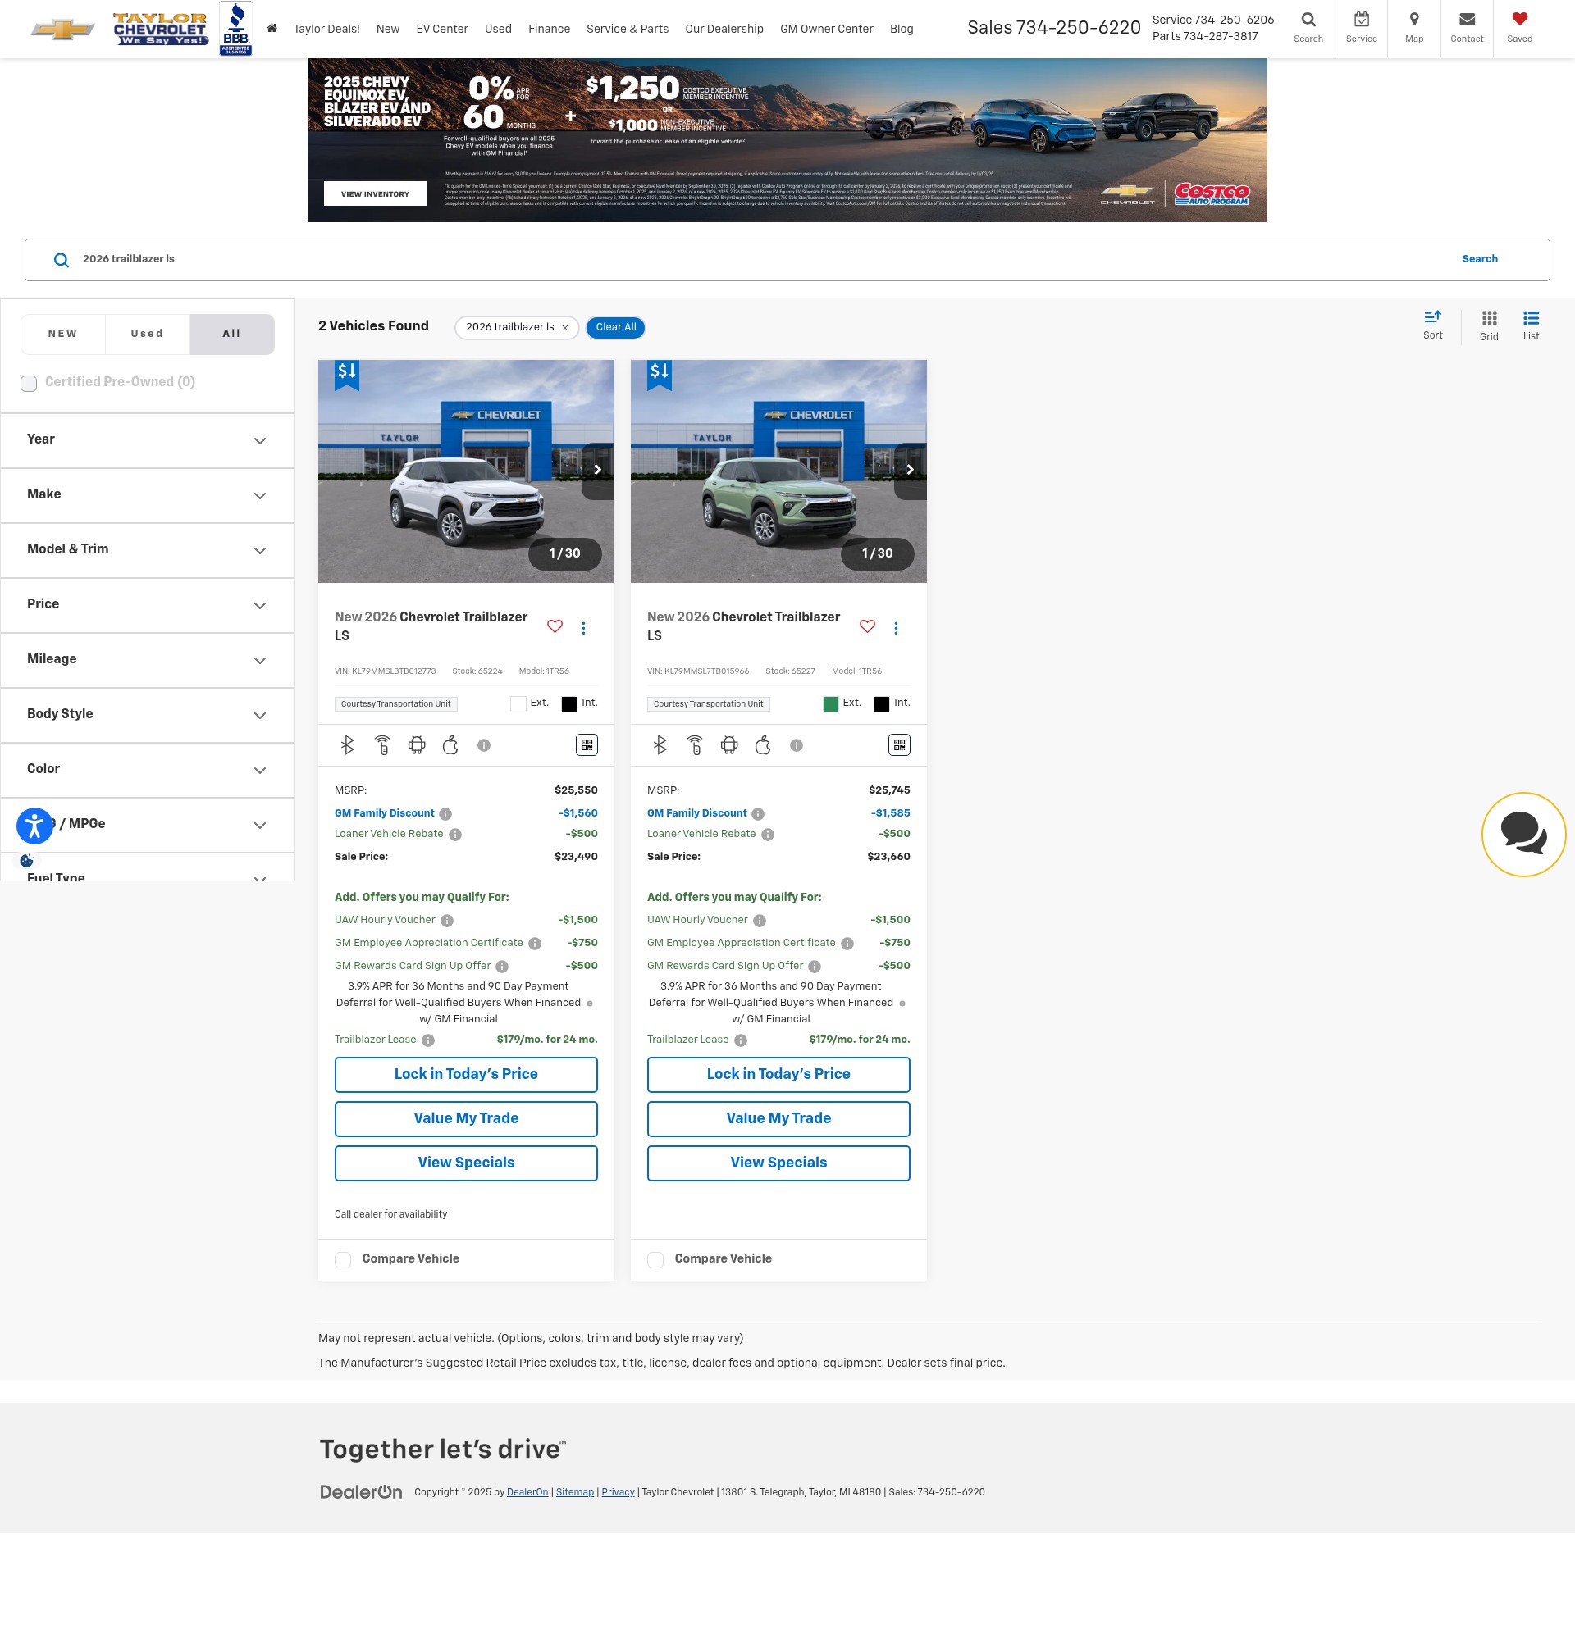Click the Chevrolet bowtie logo

coord(62,30)
